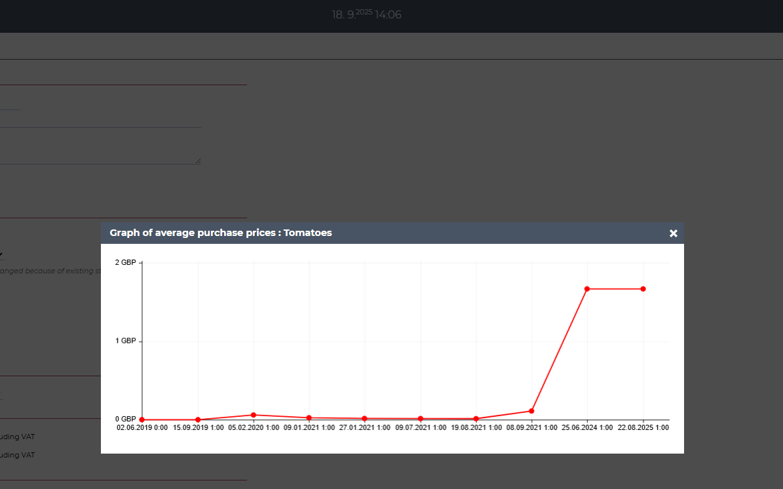Click the '25.06.2024 1:00' date label
The image size is (783, 489).
point(587,427)
